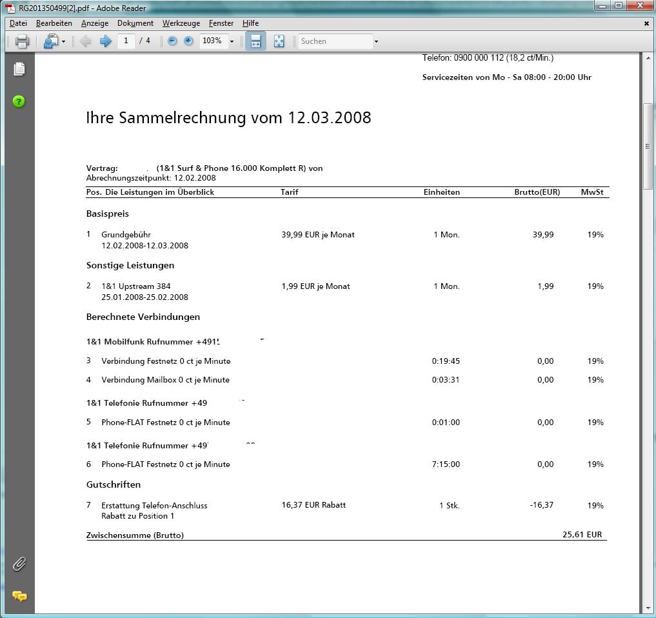Screen dimensions: 656x618
Task: Click 'Verbindung Mailbox 0 ct je Minute'
Action: click(165, 380)
